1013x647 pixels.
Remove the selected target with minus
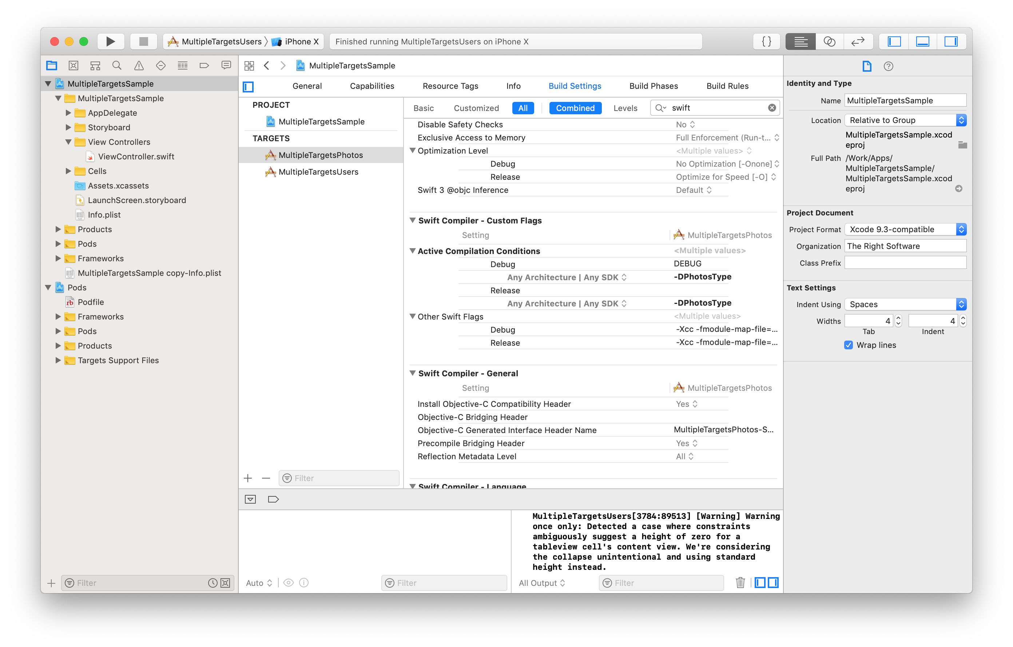pyautogui.click(x=266, y=478)
